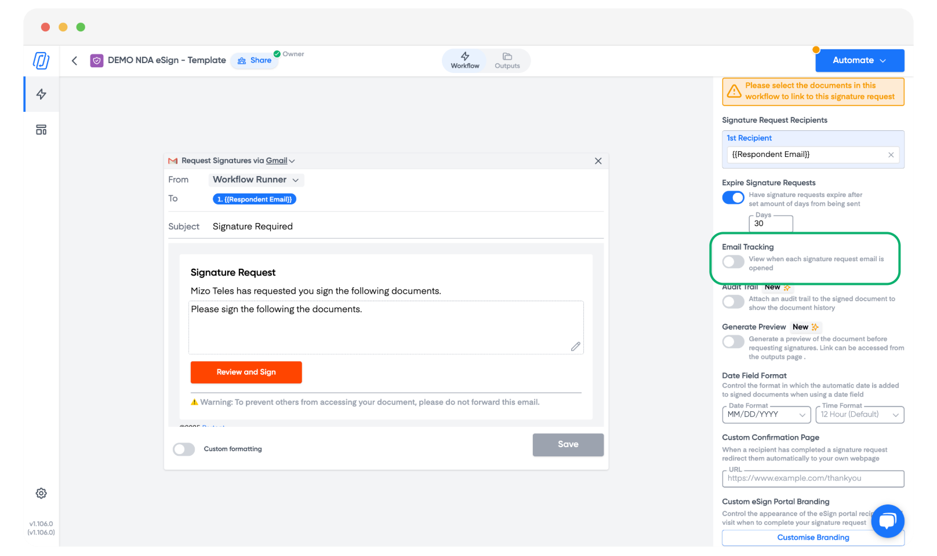Enable Email Tracking toggle
937x556 pixels.
pos(733,262)
